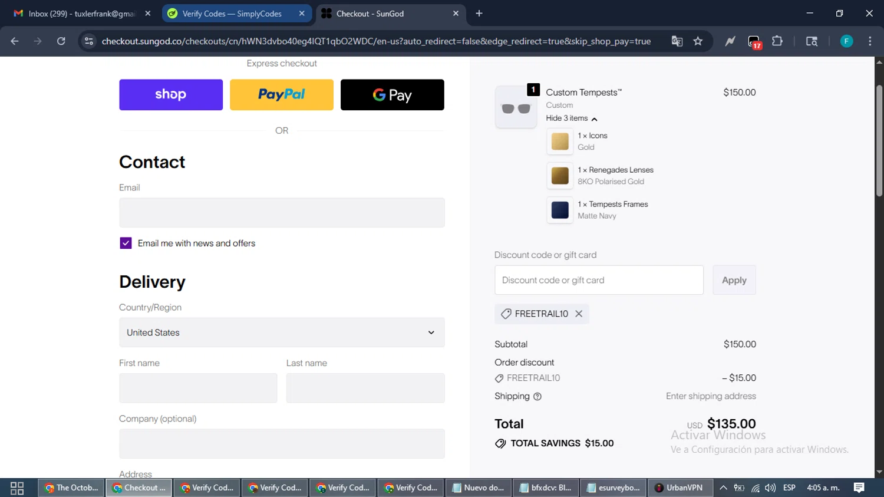The width and height of the screenshot is (884, 497).
Task: Open site information icon in address bar
Action: [x=89, y=41]
